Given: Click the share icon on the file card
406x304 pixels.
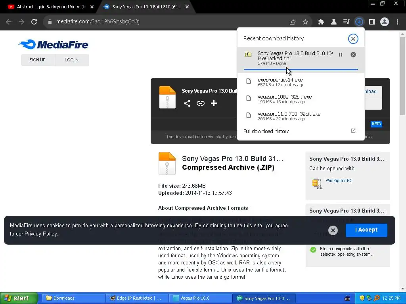Looking at the screenshot, I should [187, 103].
